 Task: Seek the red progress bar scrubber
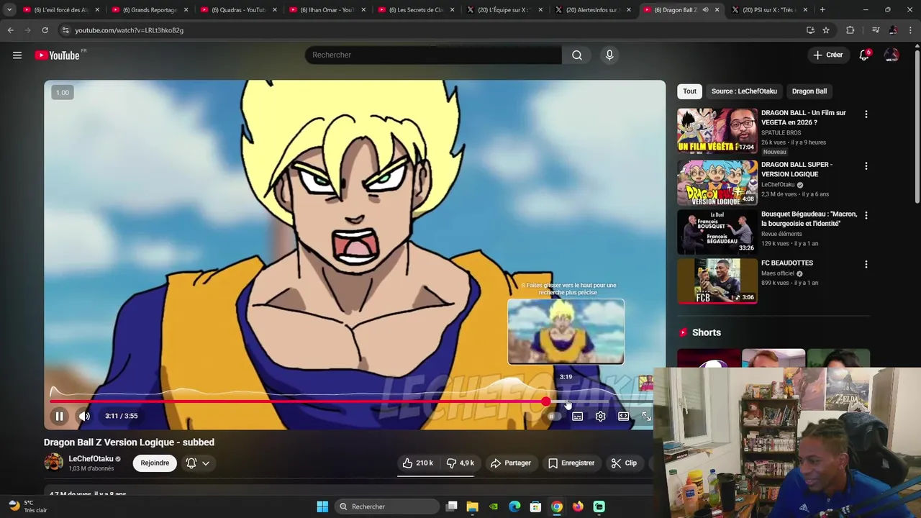[x=546, y=401]
